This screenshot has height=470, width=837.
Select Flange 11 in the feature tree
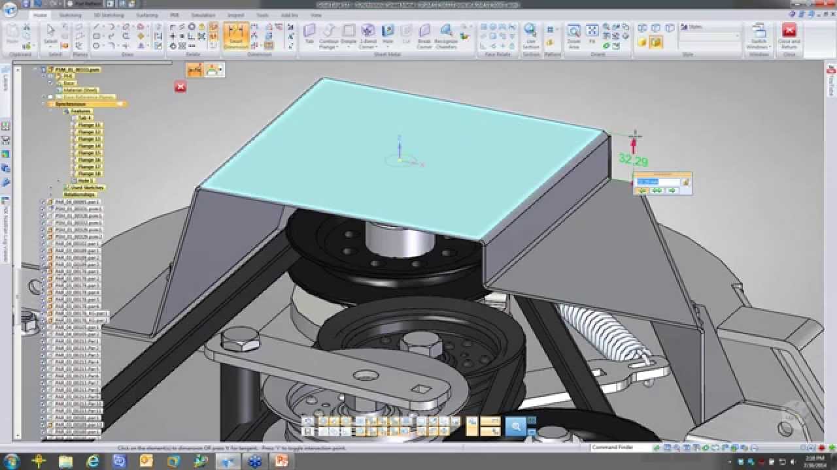pyautogui.click(x=89, y=125)
